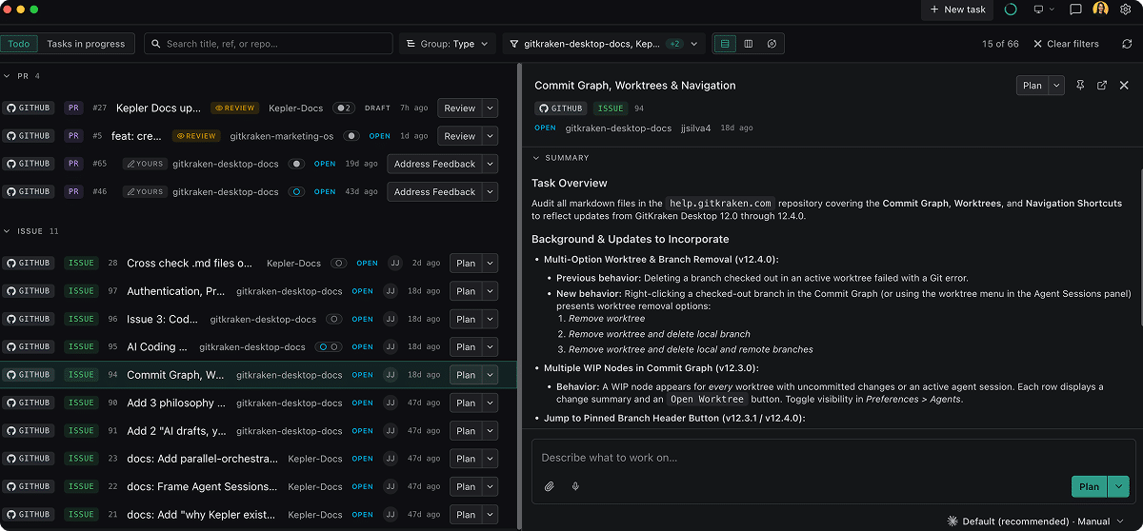Screen dimensions: 1143x531
Task: Open the repository filter dropdown
Action: (603, 44)
